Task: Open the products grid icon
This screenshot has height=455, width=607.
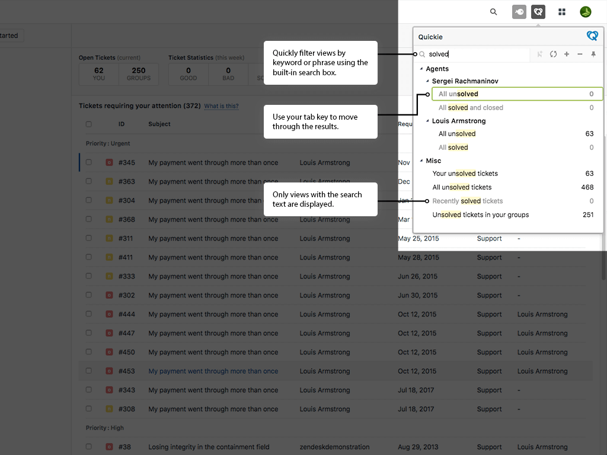Action: (562, 12)
